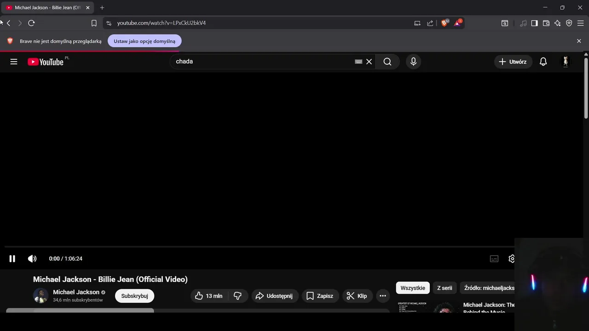Viewport: 589px width, 331px height.
Task: Click the Utwórz create button
Action: pos(513,62)
